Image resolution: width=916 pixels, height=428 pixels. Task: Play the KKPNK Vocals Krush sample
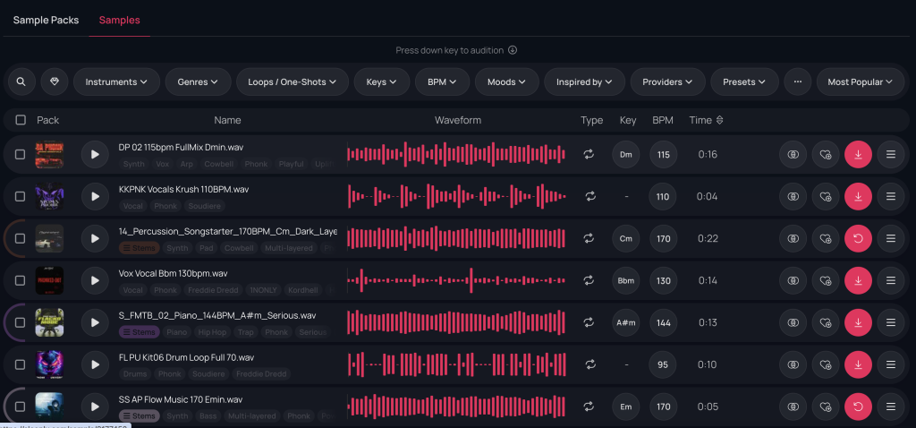pyautogui.click(x=94, y=196)
